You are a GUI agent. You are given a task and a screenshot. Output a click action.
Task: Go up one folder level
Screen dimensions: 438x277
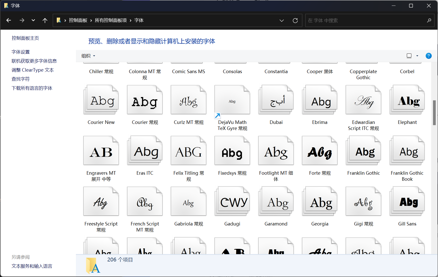[45, 20]
